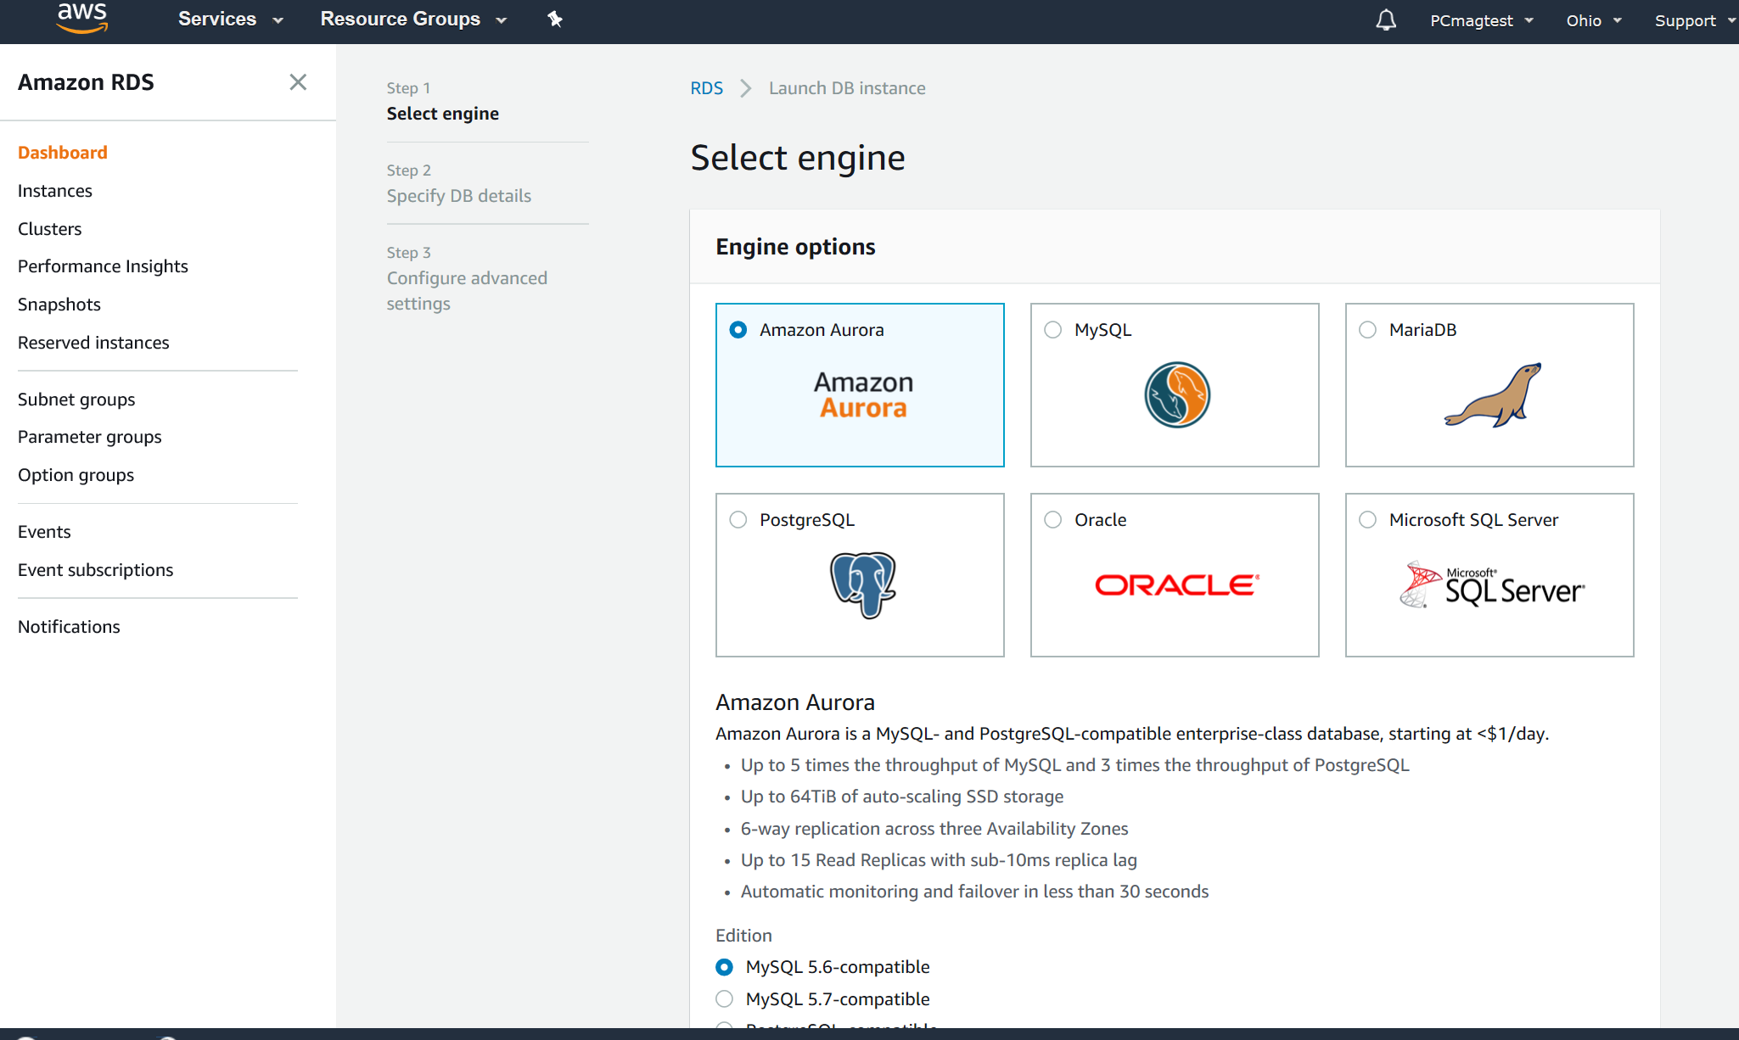Open Clusters in RDS sidebar

point(50,229)
